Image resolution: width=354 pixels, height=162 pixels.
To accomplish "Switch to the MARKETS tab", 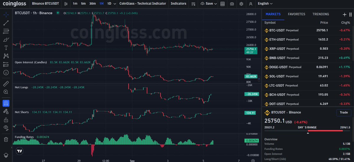I will click(273, 14).
